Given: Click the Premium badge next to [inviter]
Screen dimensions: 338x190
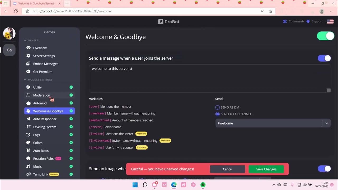Looking at the screenshot, I should pyautogui.click(x=141, y=134).
